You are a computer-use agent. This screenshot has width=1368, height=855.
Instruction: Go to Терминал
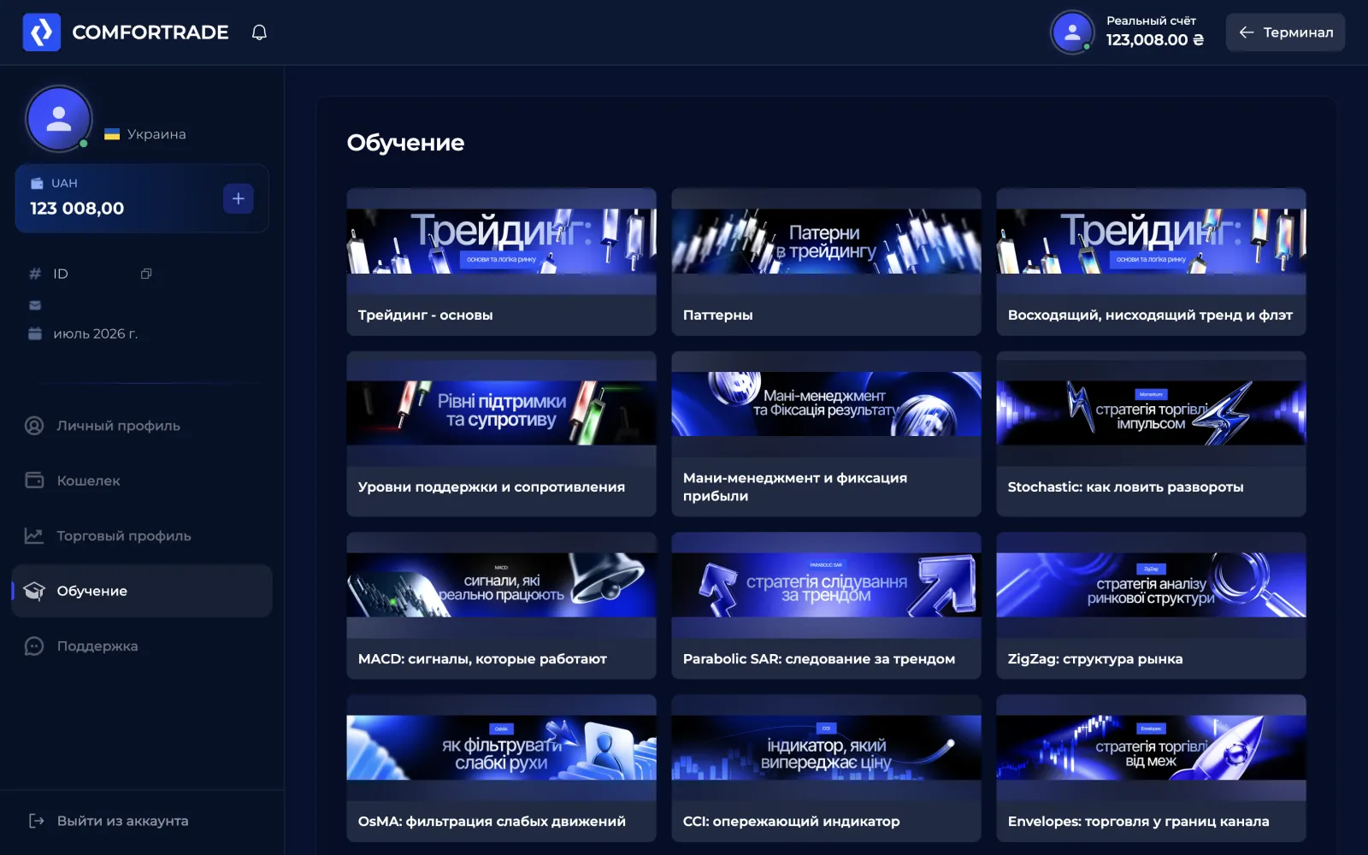[1285, 32]
